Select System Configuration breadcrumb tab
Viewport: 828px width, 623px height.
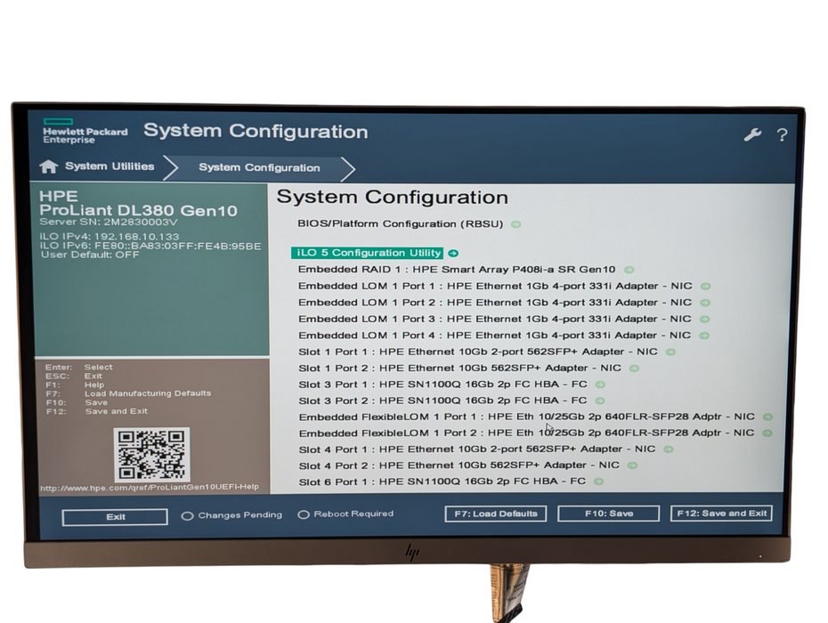coord(259,167)
